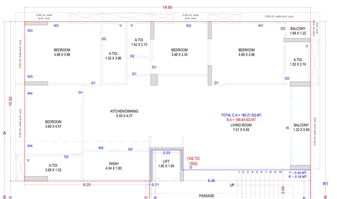Click stair step number 10
Image resolution: width=337 pixels, height=199 pixels.
[280, 172]
